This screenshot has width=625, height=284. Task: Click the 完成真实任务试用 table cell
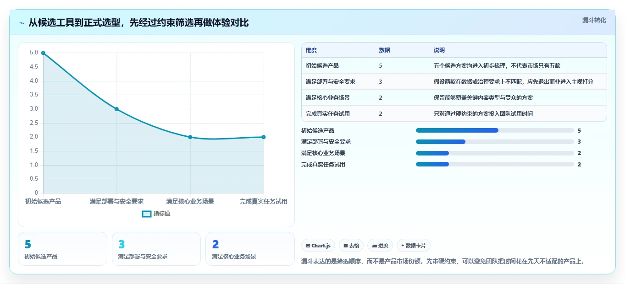(x=328, y=114)
